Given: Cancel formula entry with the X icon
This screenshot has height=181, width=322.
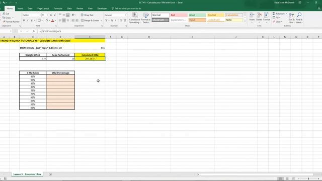Looking at the screenshot, I should (x=21, y=31).
